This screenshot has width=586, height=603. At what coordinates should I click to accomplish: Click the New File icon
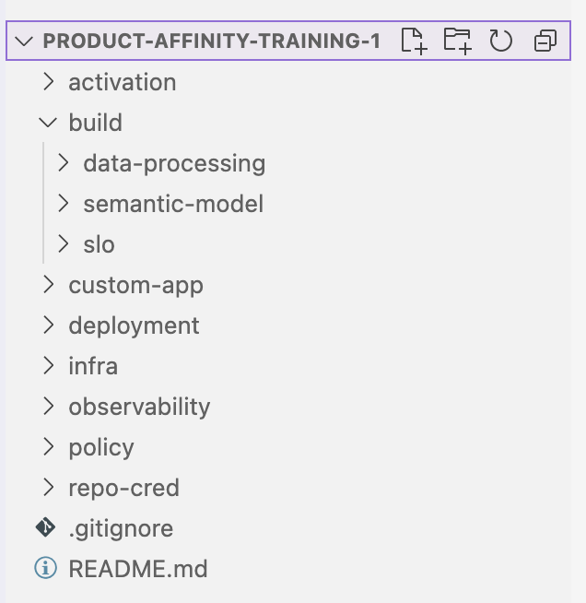(x=414, y=41)
